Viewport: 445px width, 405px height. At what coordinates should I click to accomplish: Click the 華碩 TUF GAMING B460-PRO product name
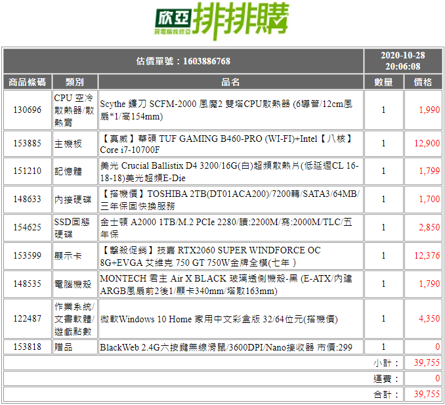[226, 144]
